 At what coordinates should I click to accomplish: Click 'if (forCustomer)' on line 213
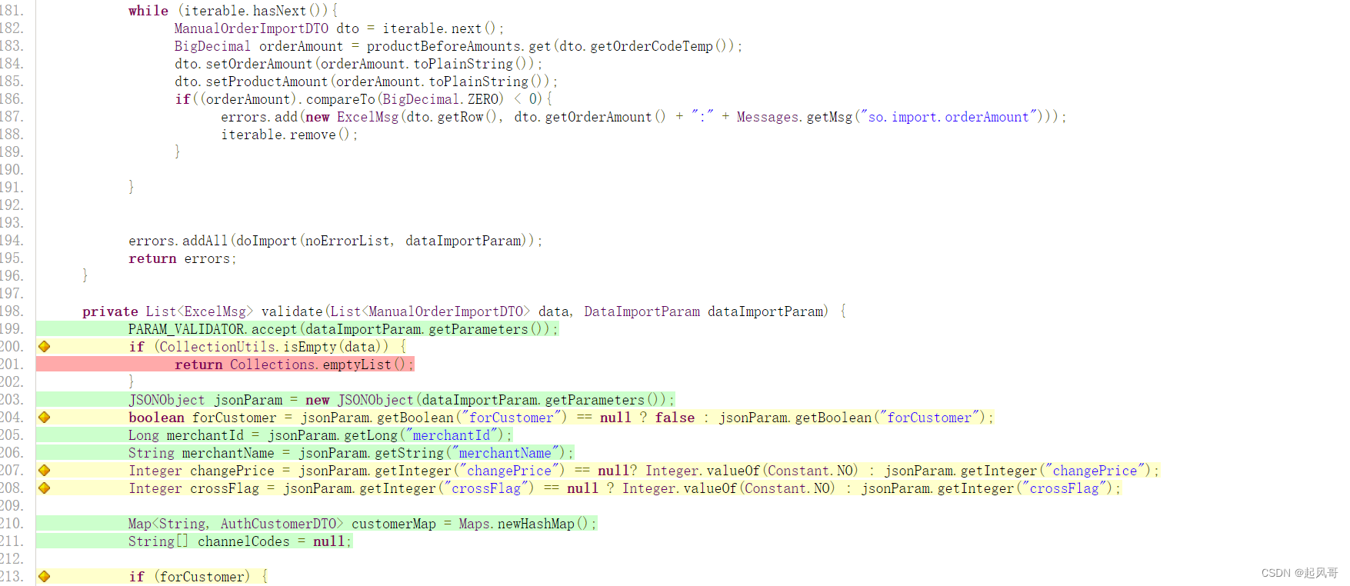click(x=198, y=577)
